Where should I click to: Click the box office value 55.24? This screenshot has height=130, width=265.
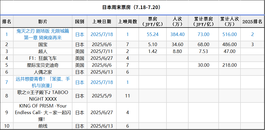pyautogui.click(x=153, y=34)
